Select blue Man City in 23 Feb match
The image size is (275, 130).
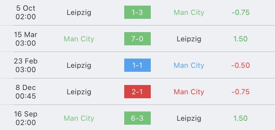(189, 65)
